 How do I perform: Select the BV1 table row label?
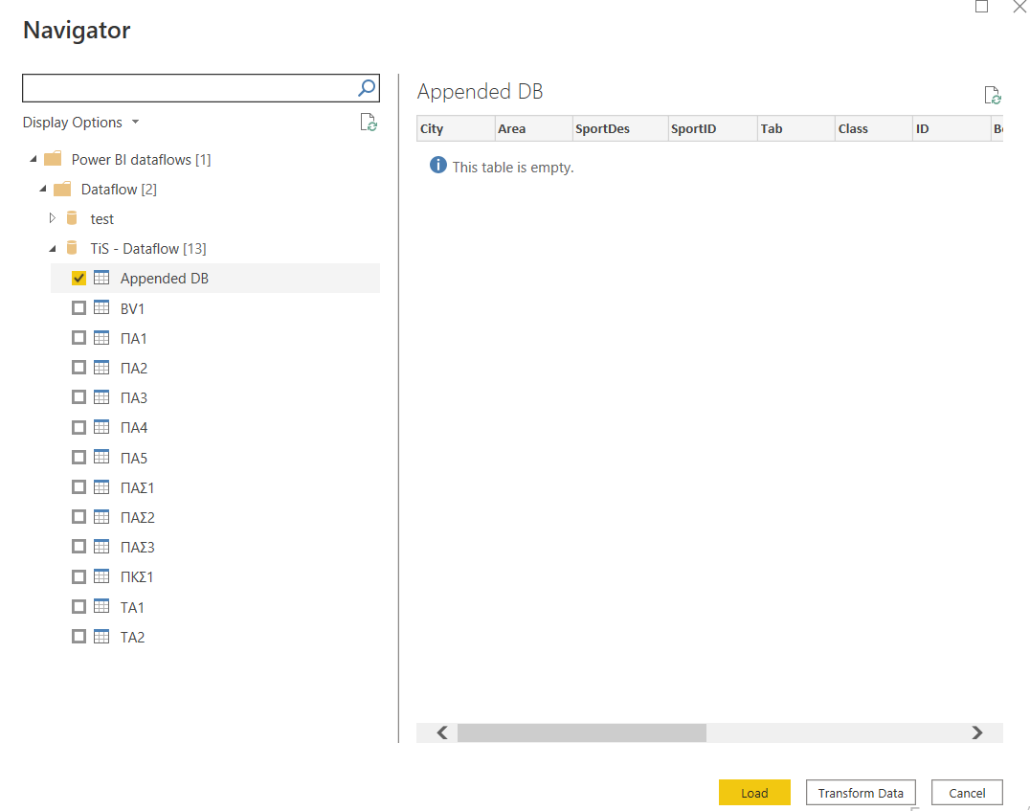click(132, 308)
